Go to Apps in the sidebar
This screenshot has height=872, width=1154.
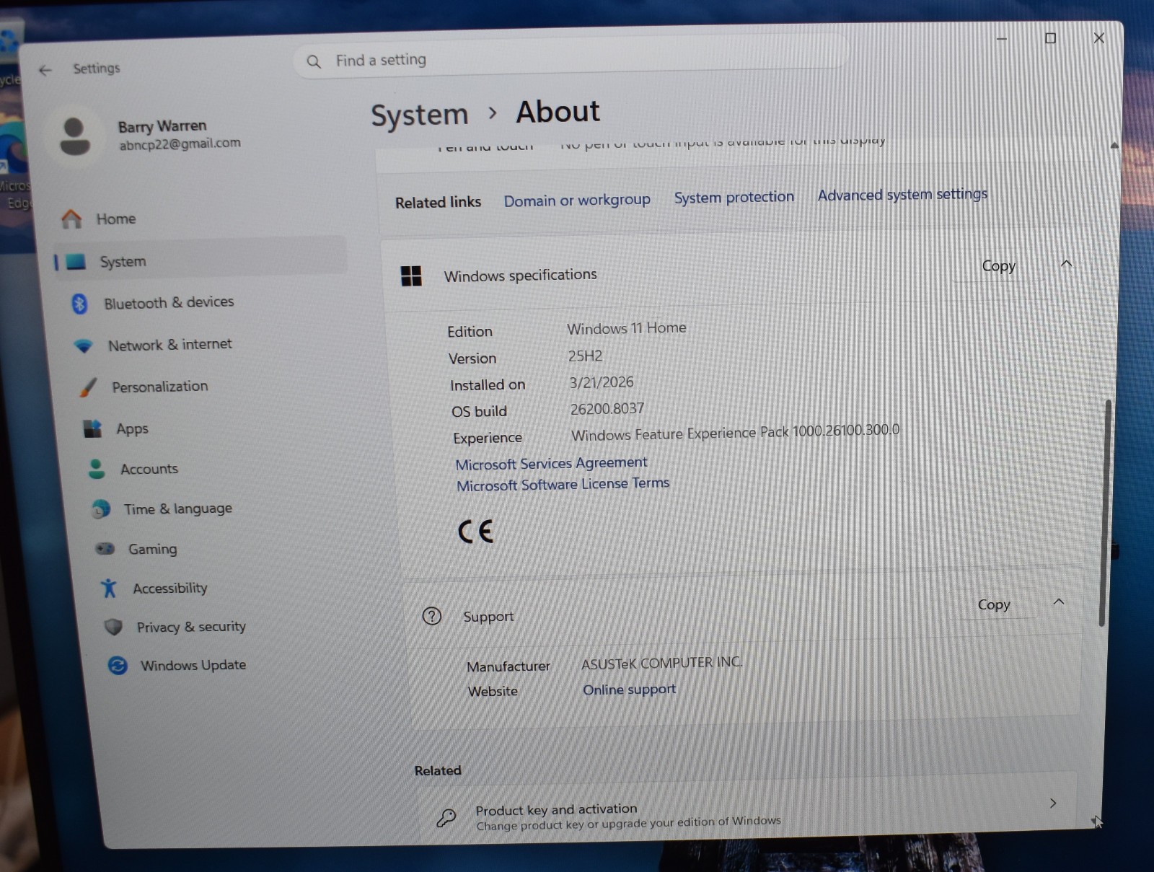133,428
